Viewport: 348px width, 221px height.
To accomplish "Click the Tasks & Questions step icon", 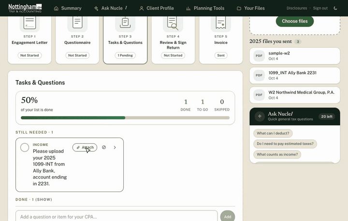I will [125, 23].
